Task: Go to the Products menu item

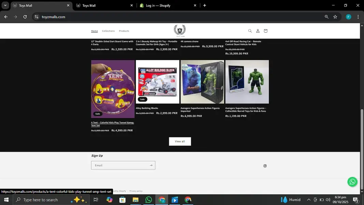Action: [x=124, y=31]
